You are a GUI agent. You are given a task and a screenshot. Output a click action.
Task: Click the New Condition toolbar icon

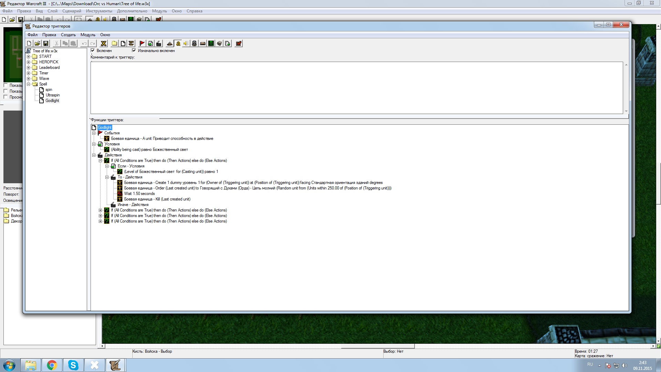150,43
